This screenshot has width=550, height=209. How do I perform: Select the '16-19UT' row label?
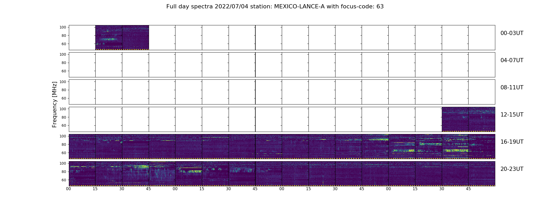coord(512,142)
